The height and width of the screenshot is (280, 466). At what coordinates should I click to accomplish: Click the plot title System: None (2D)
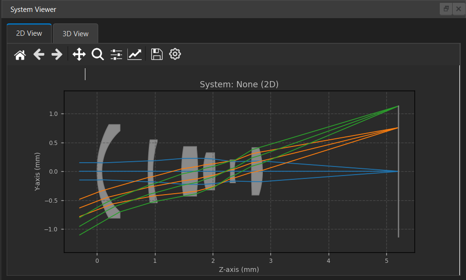coord(239,84)
